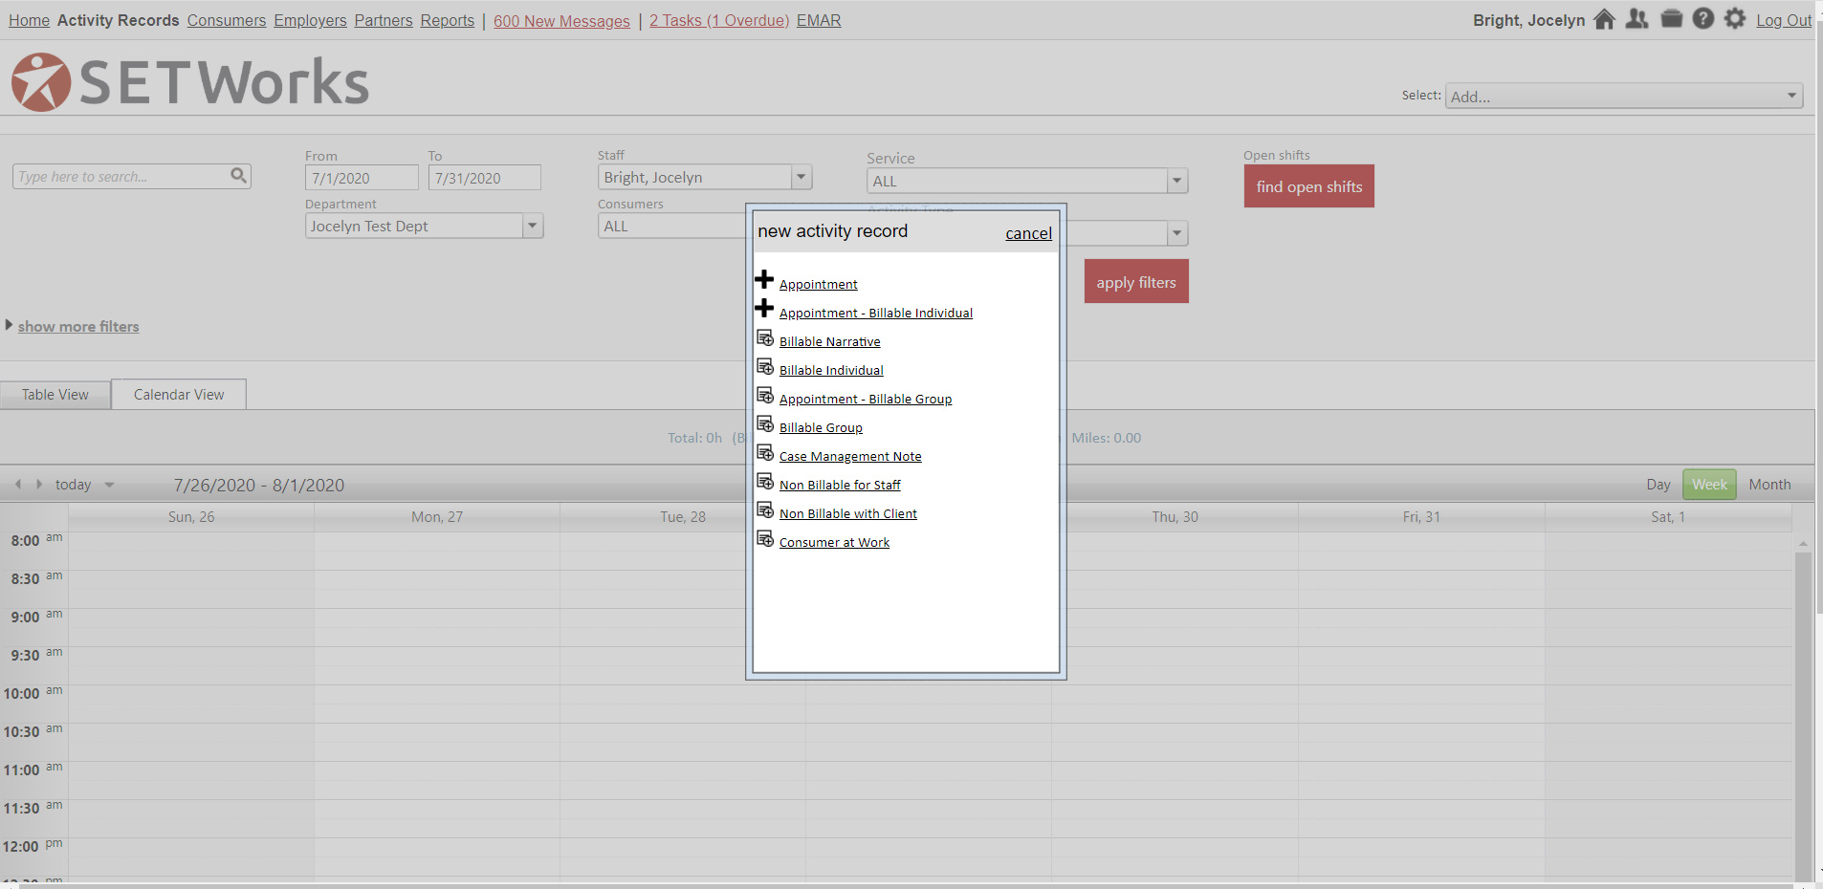
Task: Cancel the new activity record dialog
Action: click(x=1028, y=233)
